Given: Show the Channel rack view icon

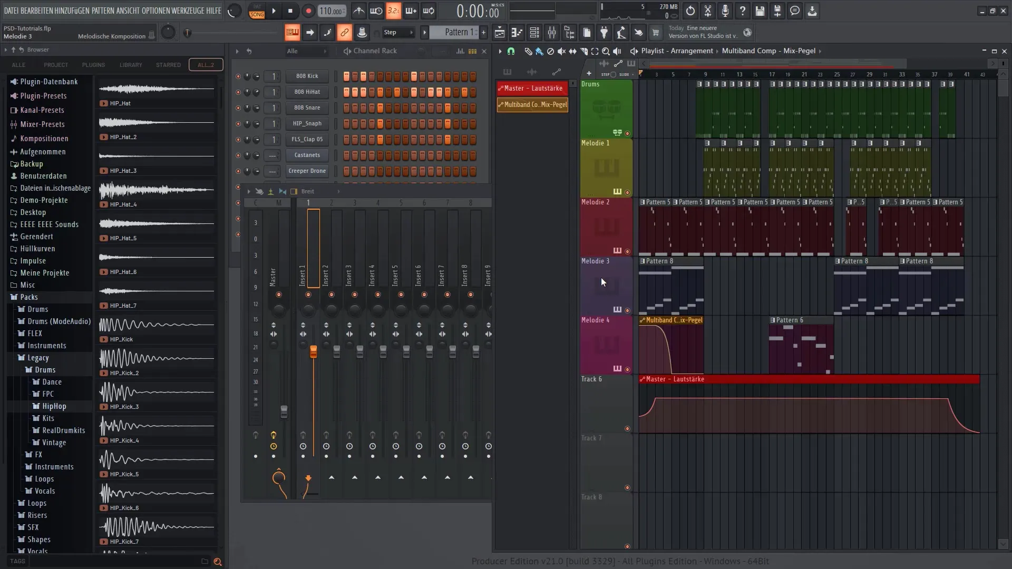Looking at the screenshot, I should 534,33.
